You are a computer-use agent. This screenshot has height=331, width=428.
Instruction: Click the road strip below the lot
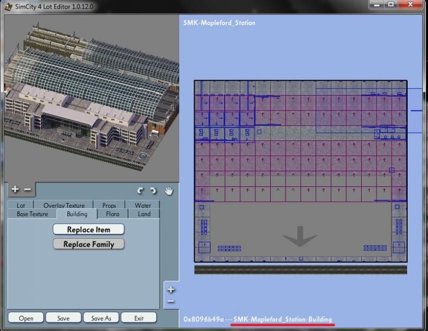coord(301,270)
